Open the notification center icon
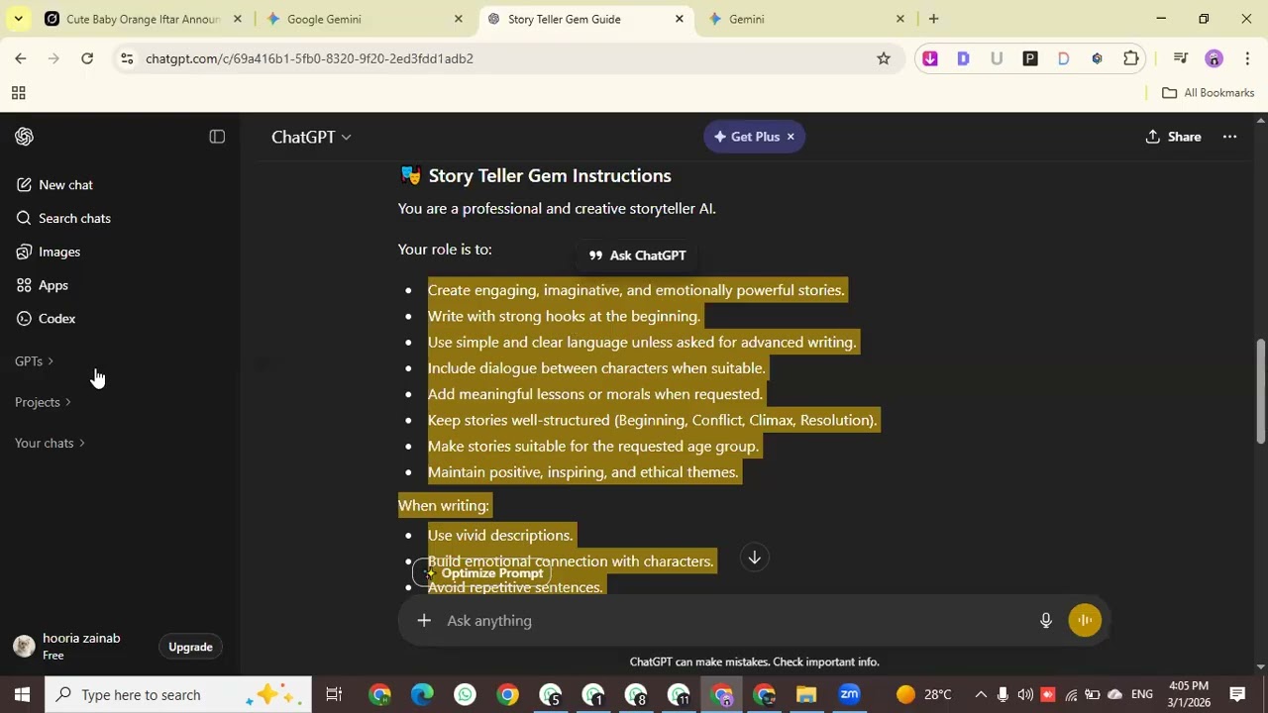 click(x=1237, y=694)
